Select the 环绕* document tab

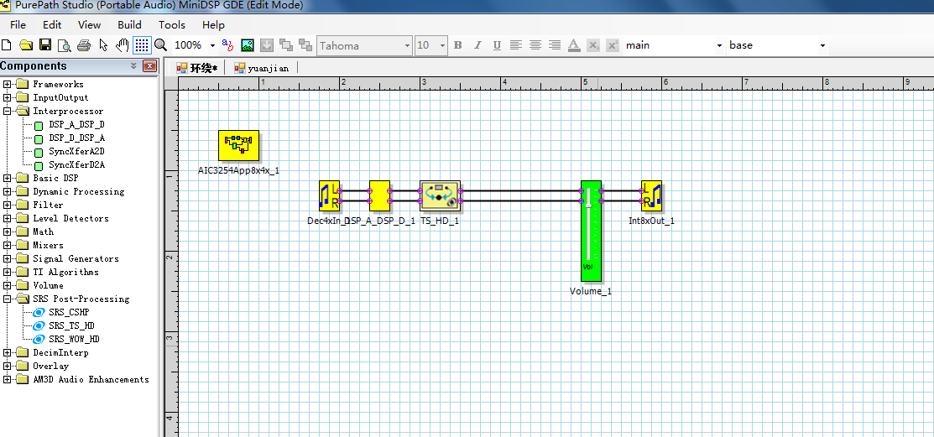197,69
